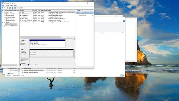Select the (C:) volume row

tap(48, 12)
